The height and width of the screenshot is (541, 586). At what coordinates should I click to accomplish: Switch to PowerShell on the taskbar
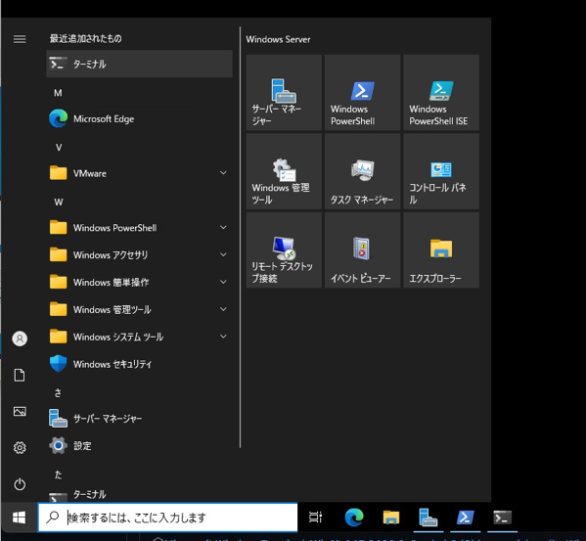pos(466,518)
